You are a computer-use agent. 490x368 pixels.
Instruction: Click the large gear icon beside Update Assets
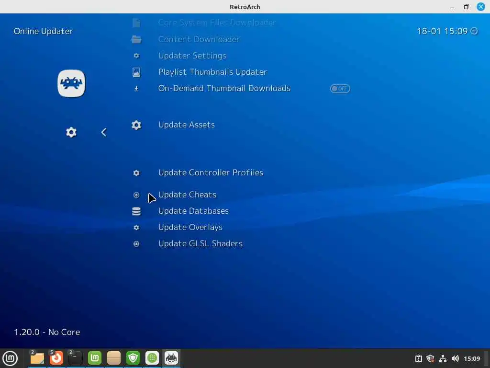[136, 125]
